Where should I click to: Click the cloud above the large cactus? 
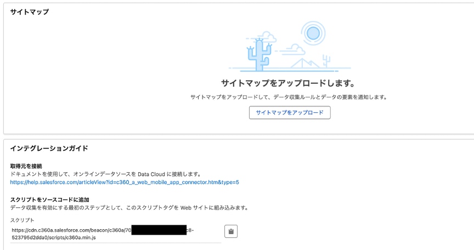pos(268,37)
